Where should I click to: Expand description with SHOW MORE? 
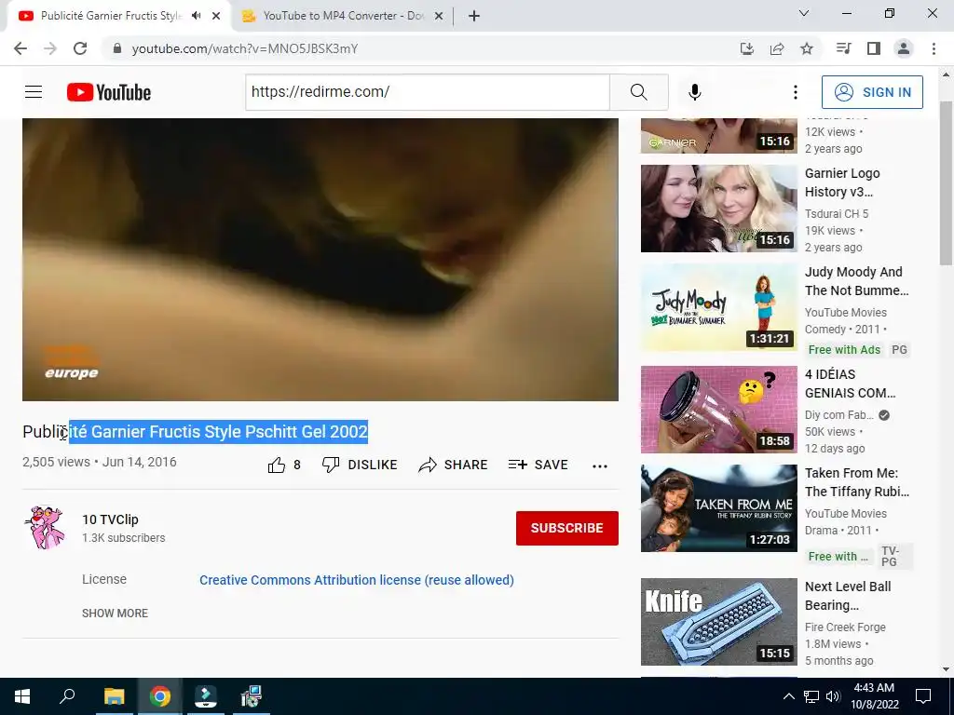(115, 613)
